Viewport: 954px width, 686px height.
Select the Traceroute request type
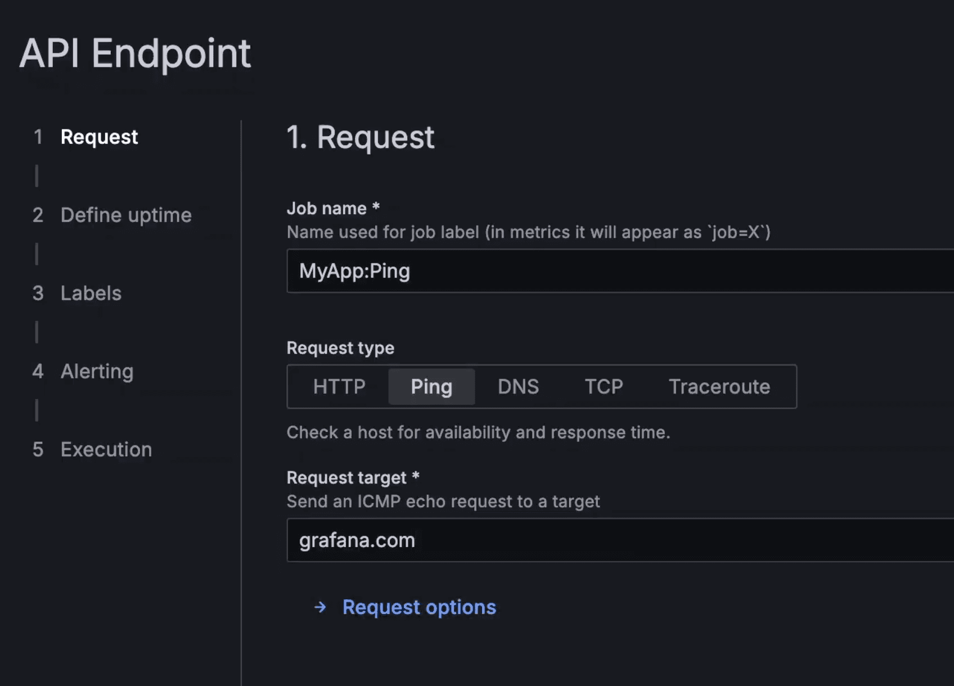coord(719,386)
